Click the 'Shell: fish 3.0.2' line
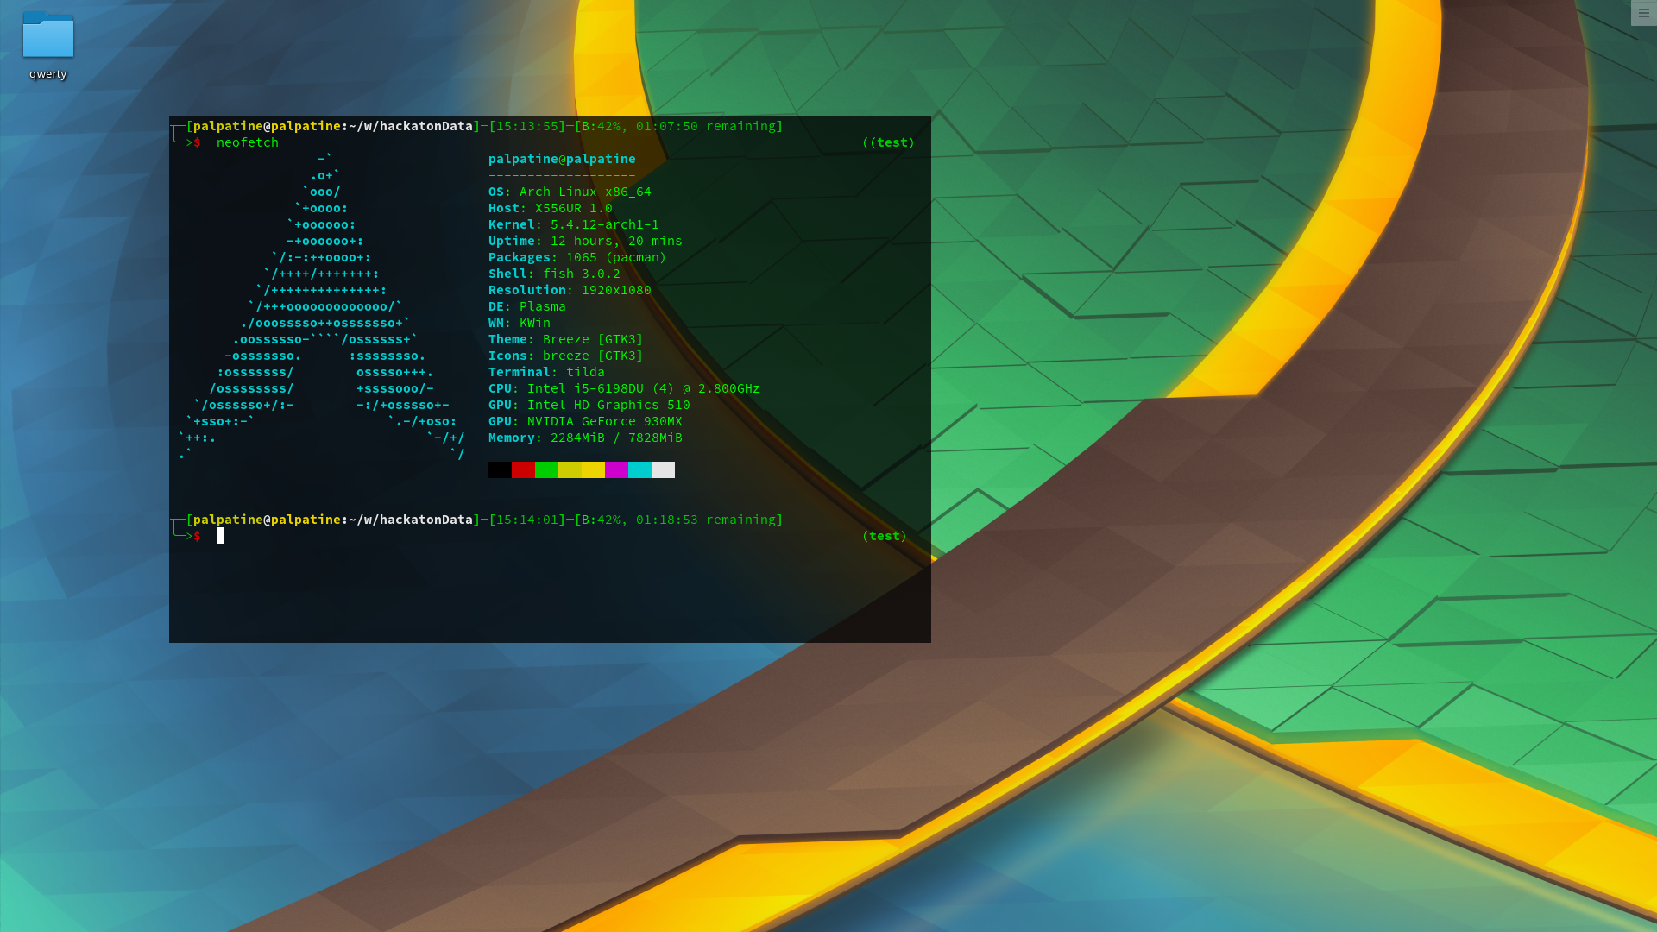The width and height of the screenshot is (1657, 932). [x=554, y=274]
